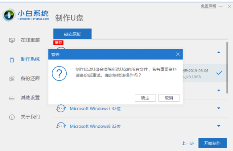233x151 pixels.
Task: Click the Microsoft Windows7 32位 system icon
Action: (x=61, y=109)
